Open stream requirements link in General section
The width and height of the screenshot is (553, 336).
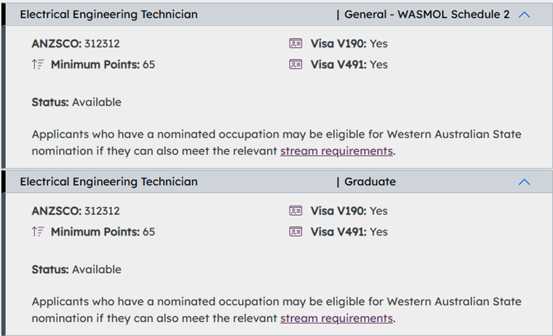click(336, 151)
